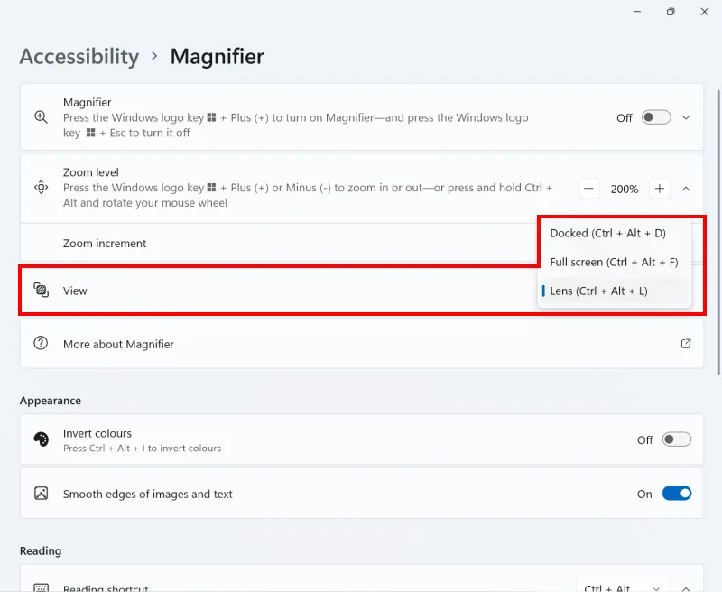The image size is (722, 592).
Task: Enable the Invert colours toggle
Action: click(x=676, y=439)
